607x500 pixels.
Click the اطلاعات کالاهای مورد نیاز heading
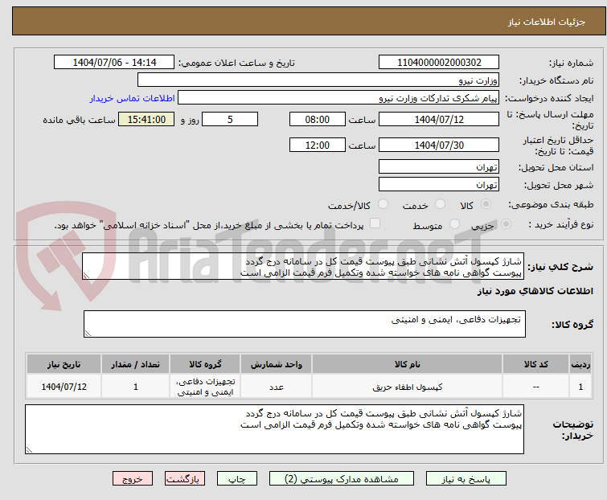[535, 291]
